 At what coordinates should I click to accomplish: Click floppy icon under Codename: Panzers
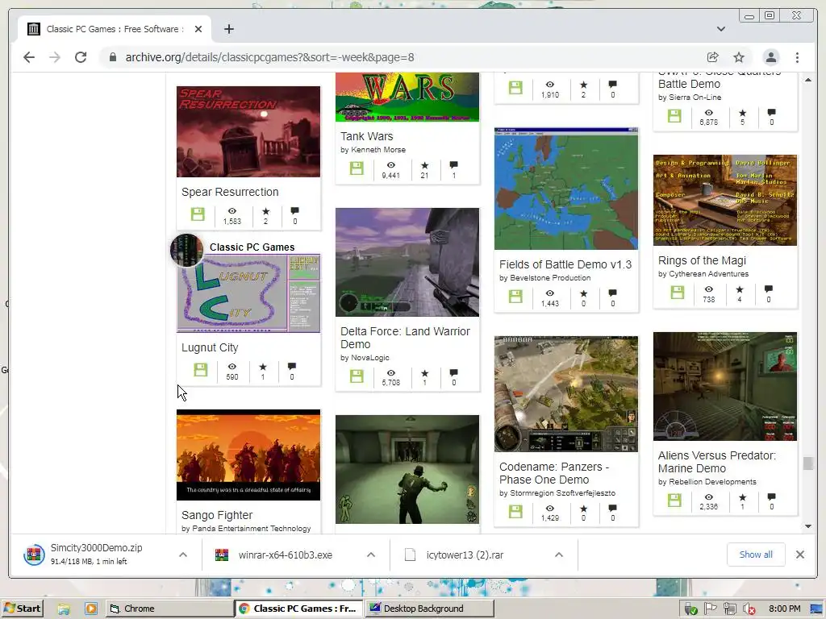515,511
